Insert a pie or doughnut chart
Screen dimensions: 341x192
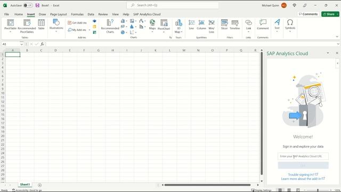pyautogui.click(x=124, y=32)
